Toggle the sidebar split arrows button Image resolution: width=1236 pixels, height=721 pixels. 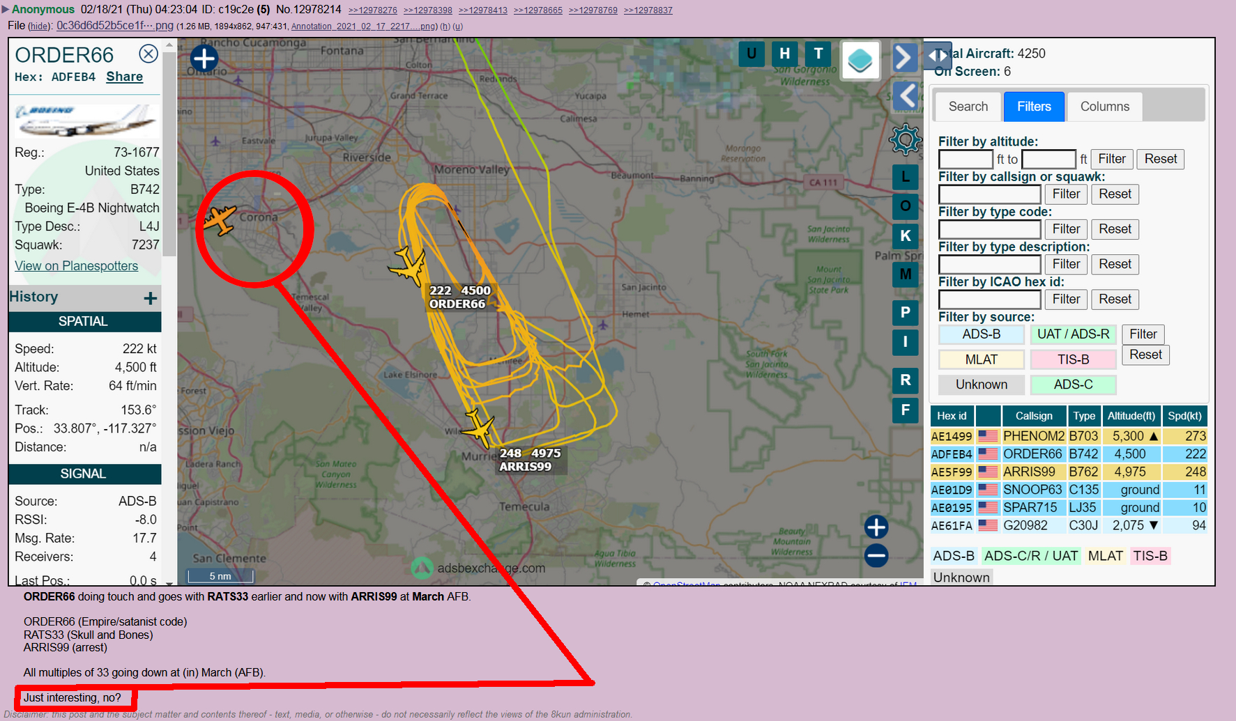[938, 55]
